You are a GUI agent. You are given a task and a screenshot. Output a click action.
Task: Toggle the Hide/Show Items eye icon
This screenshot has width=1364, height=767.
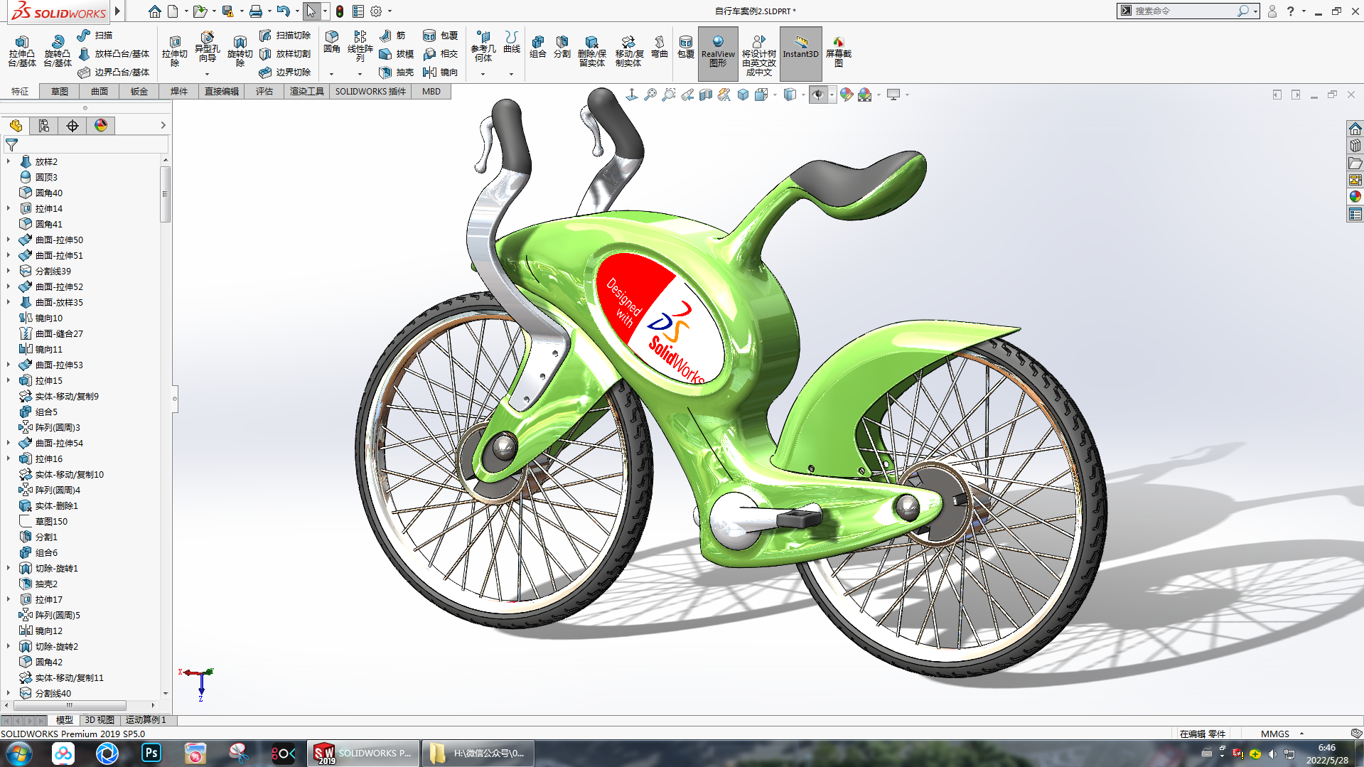(818, 95)
